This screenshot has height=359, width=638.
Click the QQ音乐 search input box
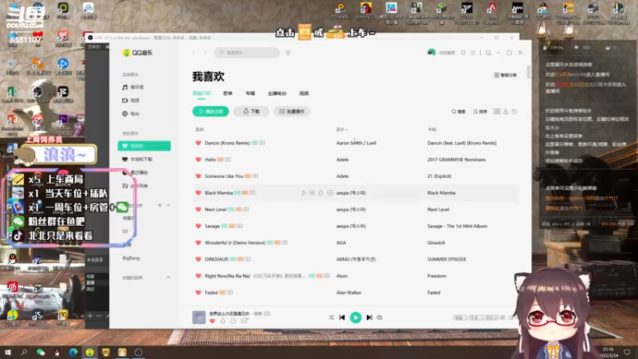pyautogui.click(x=247, y=53)
